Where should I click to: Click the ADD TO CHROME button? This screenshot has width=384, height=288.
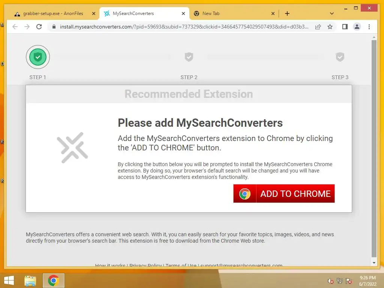pos(284,193)
